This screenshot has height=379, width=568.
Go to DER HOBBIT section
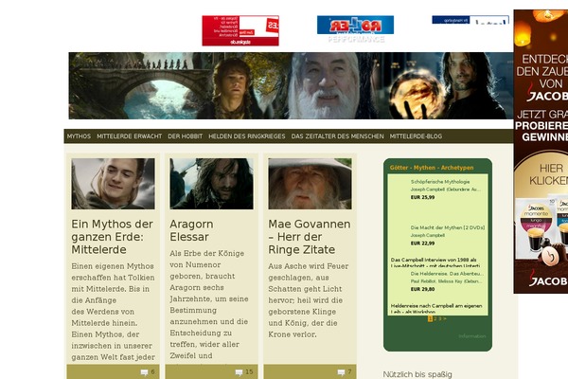[x=186, y=136]
